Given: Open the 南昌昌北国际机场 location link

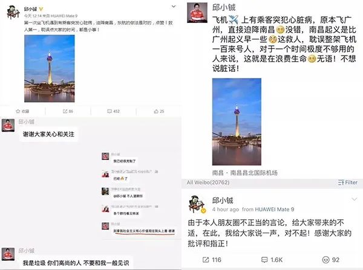Looking at the screenshot, I should (253, 173).
